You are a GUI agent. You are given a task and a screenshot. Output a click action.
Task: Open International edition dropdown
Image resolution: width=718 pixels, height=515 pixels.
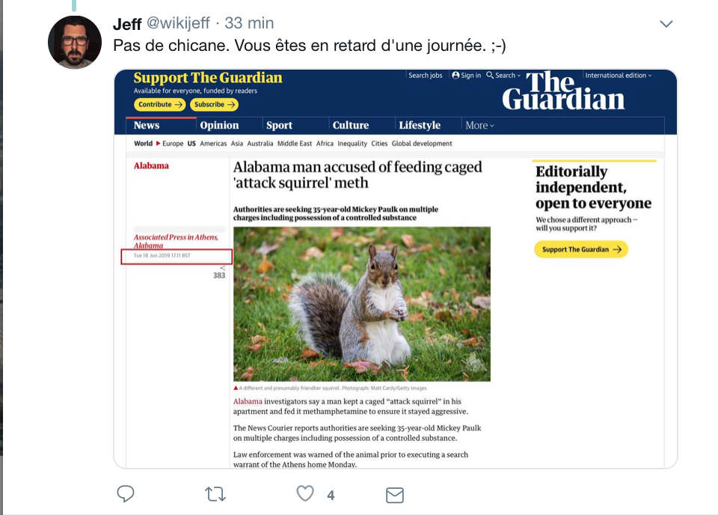coord(619,75)
